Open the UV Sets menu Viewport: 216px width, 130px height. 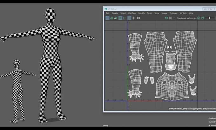pyautogui.click(x=183, y=13)
